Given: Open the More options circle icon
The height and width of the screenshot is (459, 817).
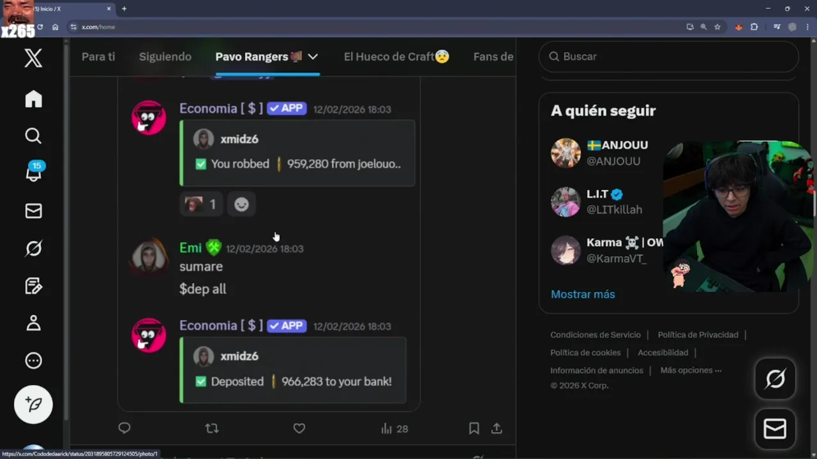Looking at the screenshot, I should point(33,360).
